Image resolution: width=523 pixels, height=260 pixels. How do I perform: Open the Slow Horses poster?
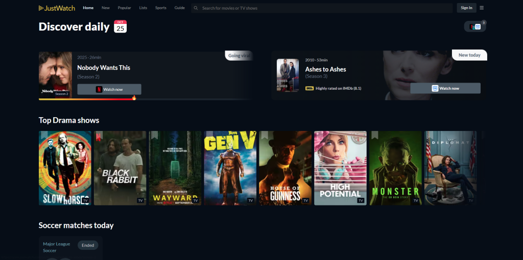coord(65,168)
